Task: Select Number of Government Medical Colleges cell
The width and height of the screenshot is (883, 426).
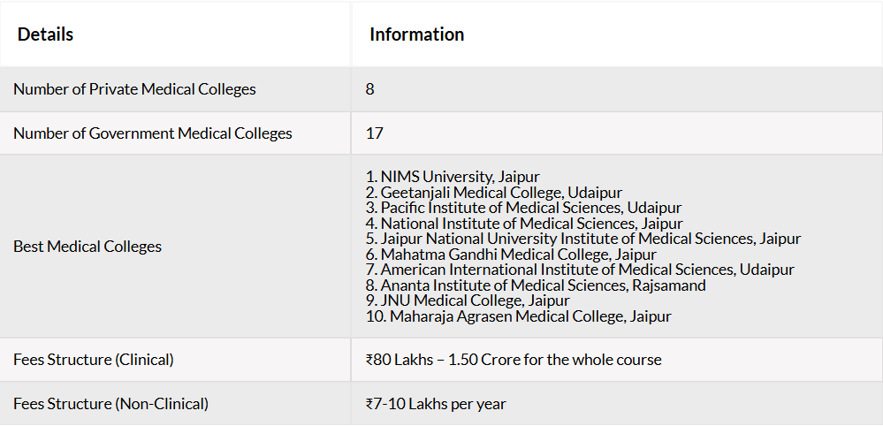Action: pos(175,133)
